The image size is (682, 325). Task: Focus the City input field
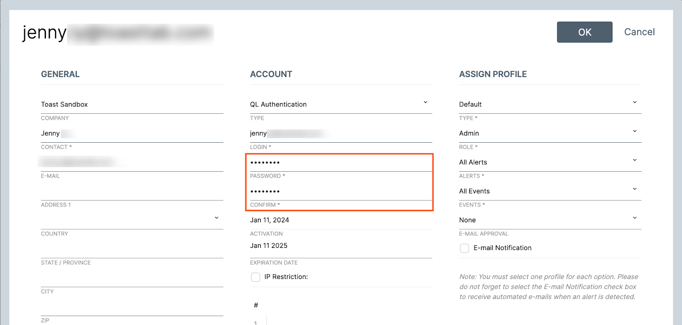tap(132, 278)
